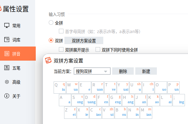Click the 五 icon beside 五笔
Screen dimensions: 188x124
pos(7,68)
